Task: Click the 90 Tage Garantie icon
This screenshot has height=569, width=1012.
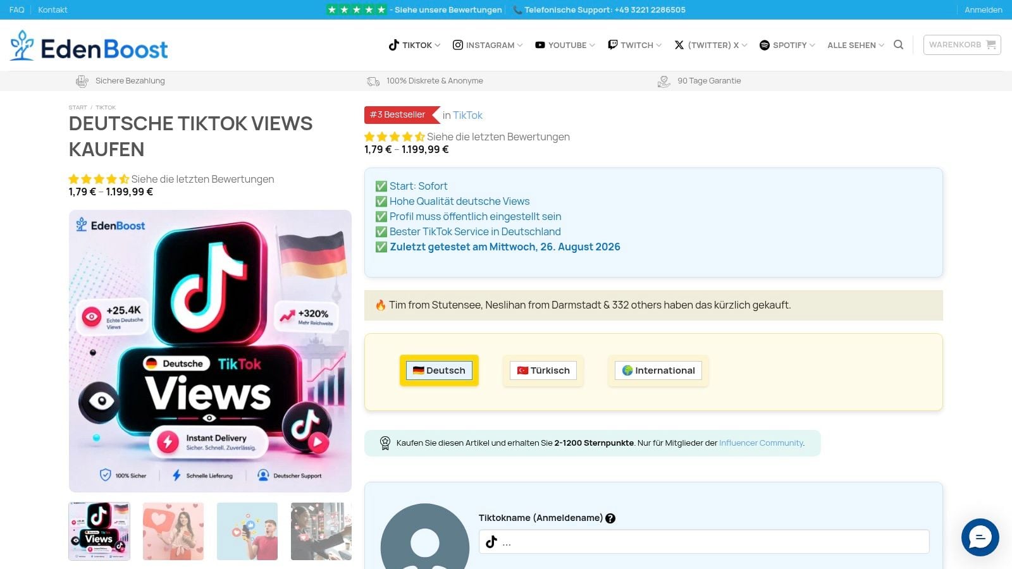Action: 663,81
